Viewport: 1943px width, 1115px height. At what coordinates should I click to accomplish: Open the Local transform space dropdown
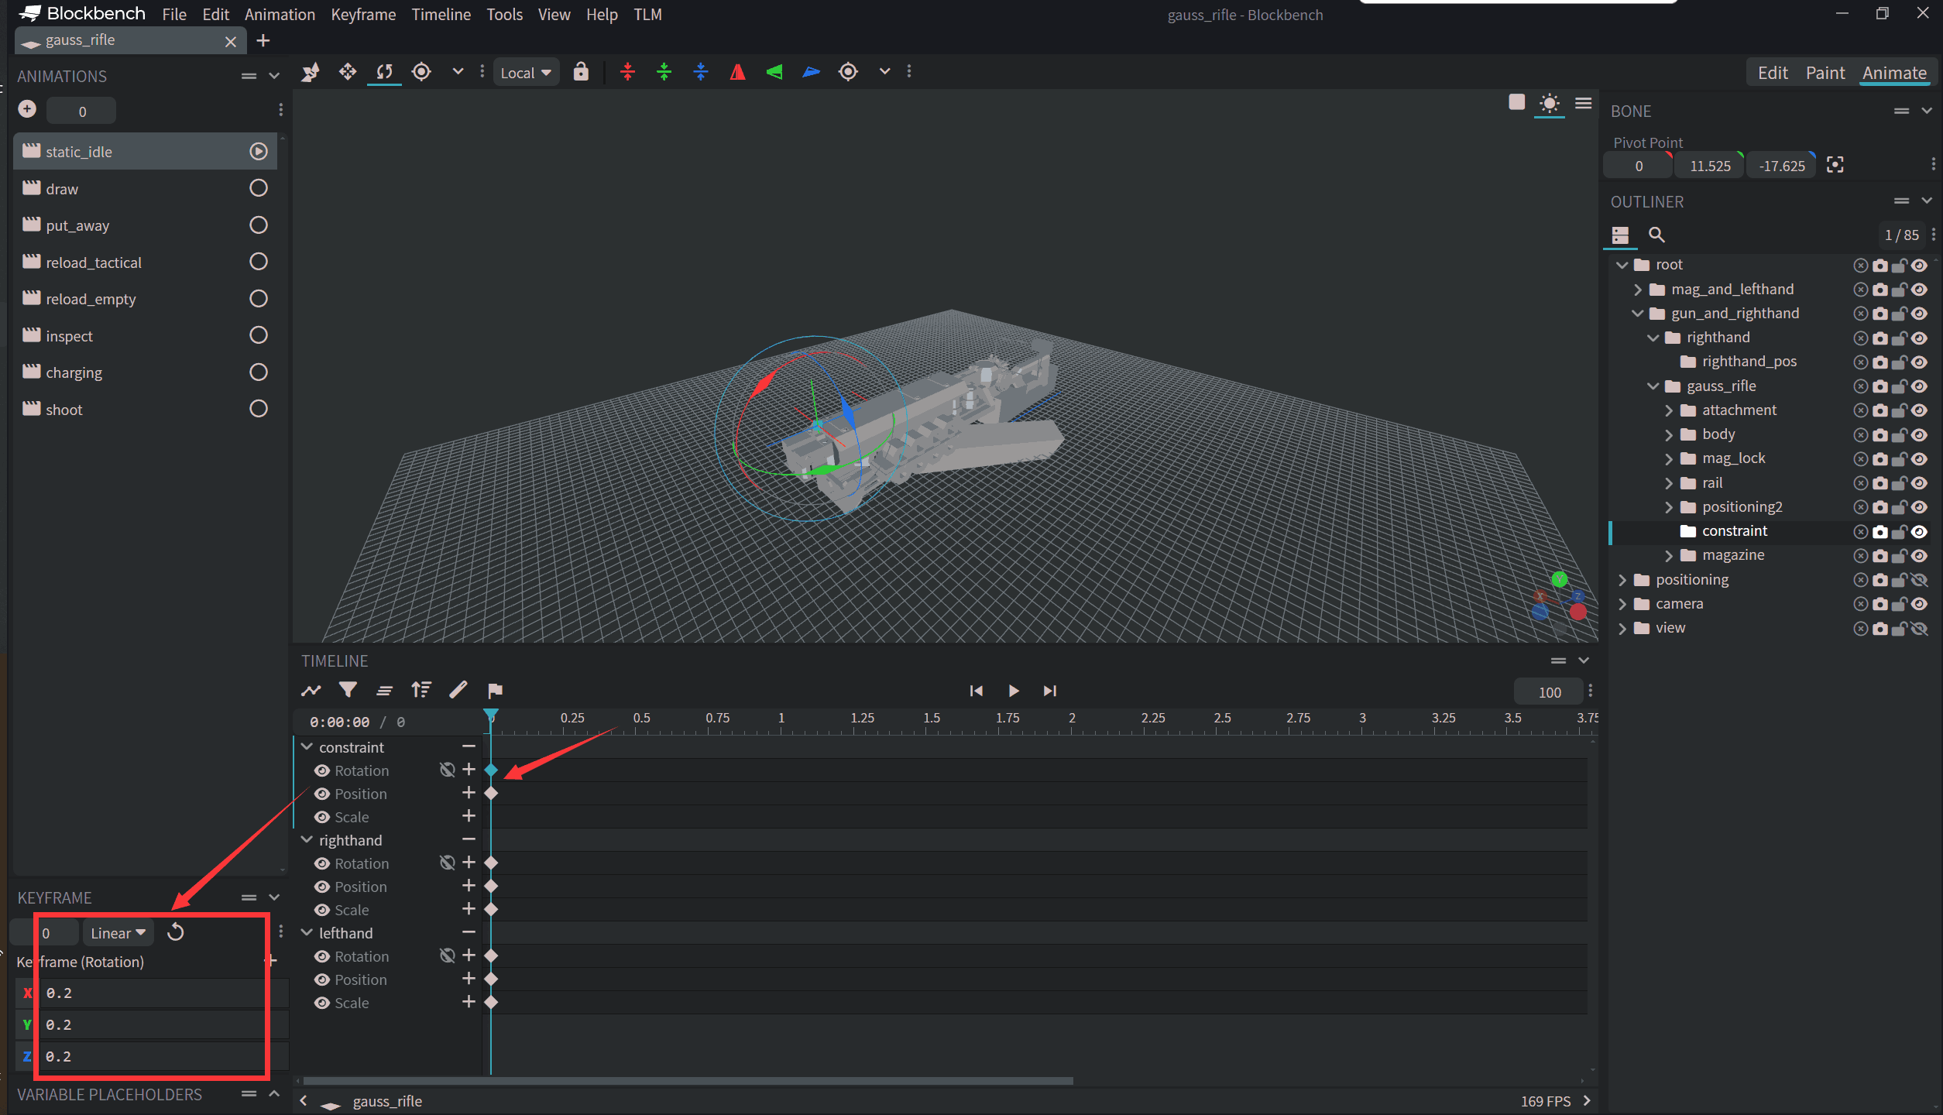526,73
